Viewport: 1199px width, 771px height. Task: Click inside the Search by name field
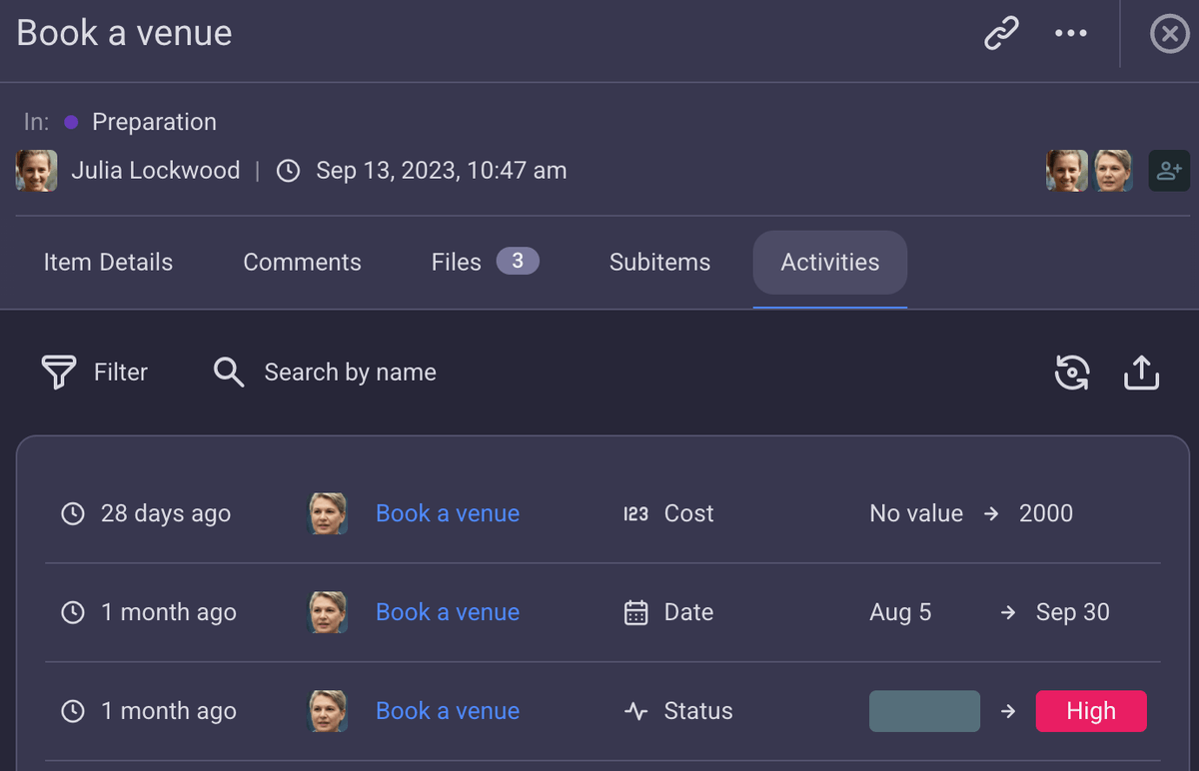tap(350, 372)
